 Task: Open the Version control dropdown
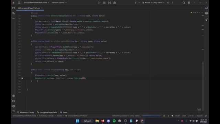[x=59, y=3]
